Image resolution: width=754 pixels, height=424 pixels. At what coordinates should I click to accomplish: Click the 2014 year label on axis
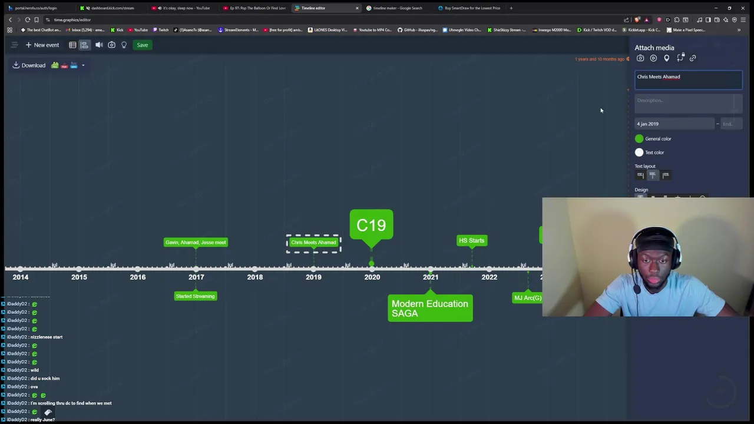point(20,277)
